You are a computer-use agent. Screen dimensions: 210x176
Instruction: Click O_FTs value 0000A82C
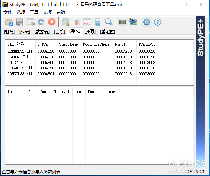tap(46, 51)
